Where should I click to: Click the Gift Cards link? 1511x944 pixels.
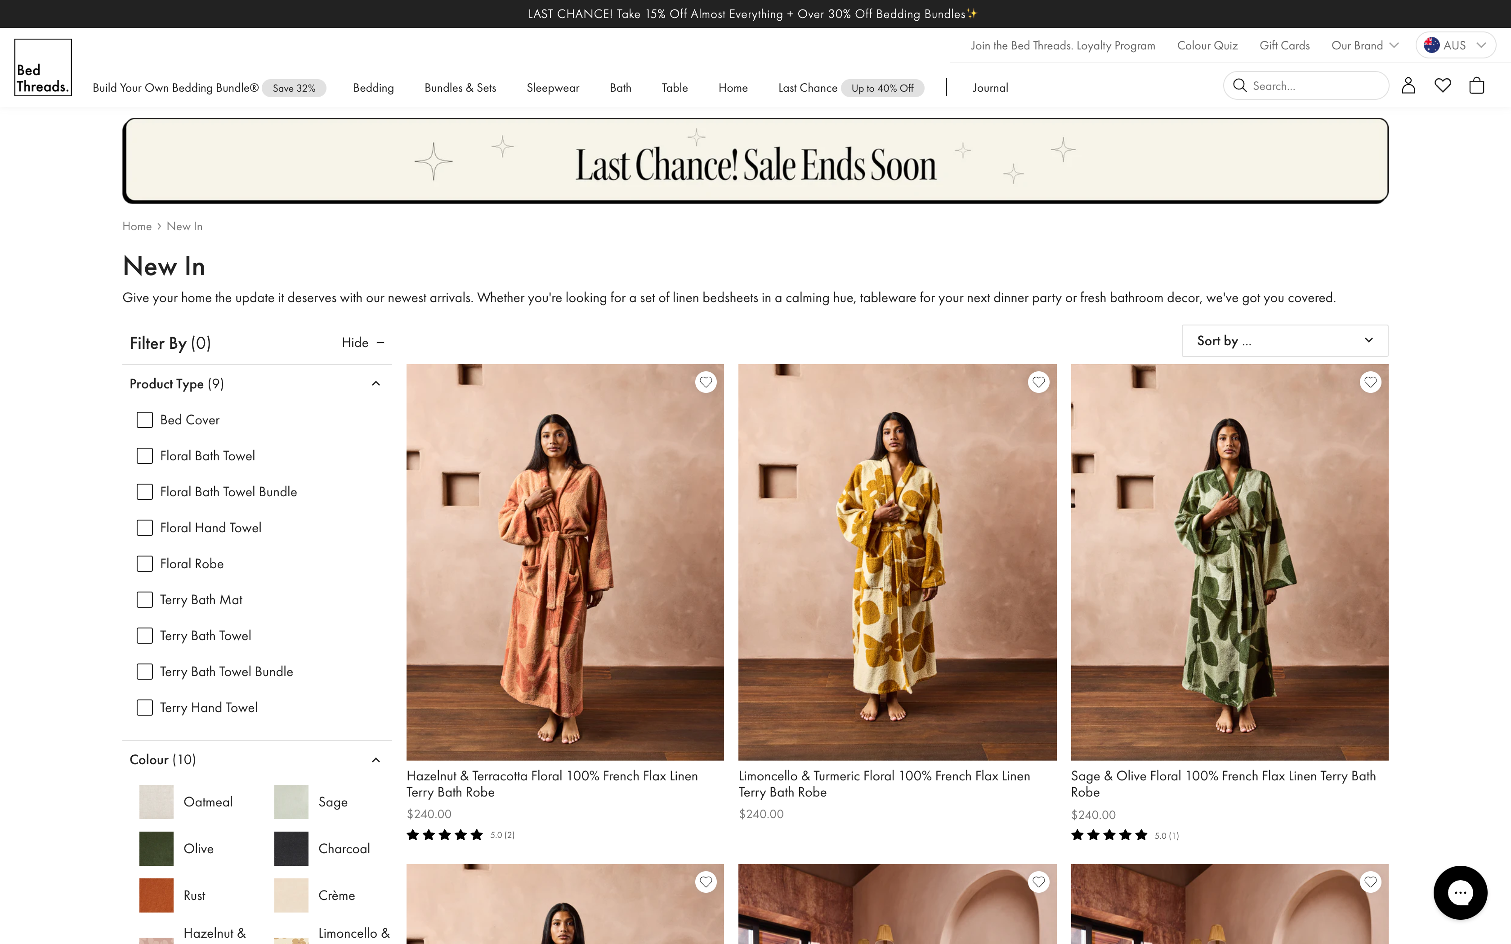click(1284, 45)
